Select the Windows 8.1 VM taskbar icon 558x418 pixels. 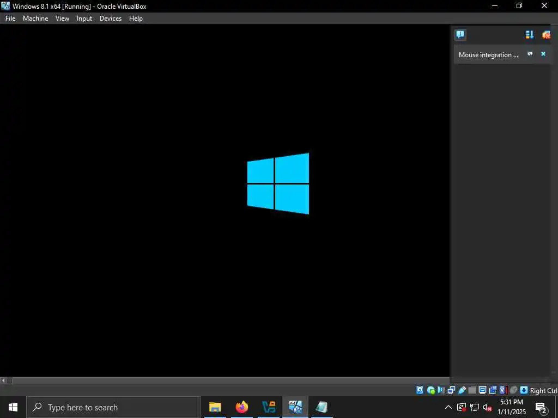(295, 407)
